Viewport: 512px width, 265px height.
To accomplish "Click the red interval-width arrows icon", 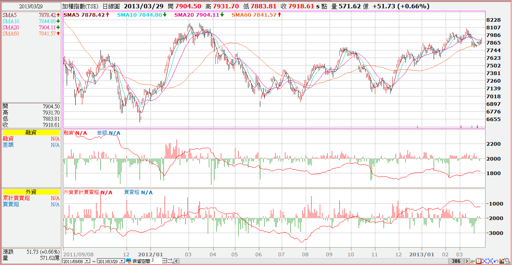I will click(x=171, y=261).
